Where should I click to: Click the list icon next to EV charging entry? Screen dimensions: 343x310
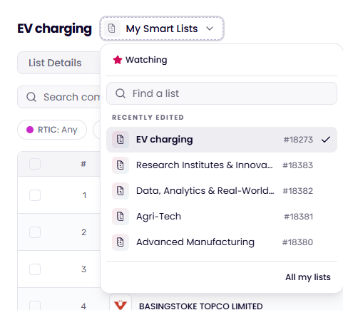point(121,140)
